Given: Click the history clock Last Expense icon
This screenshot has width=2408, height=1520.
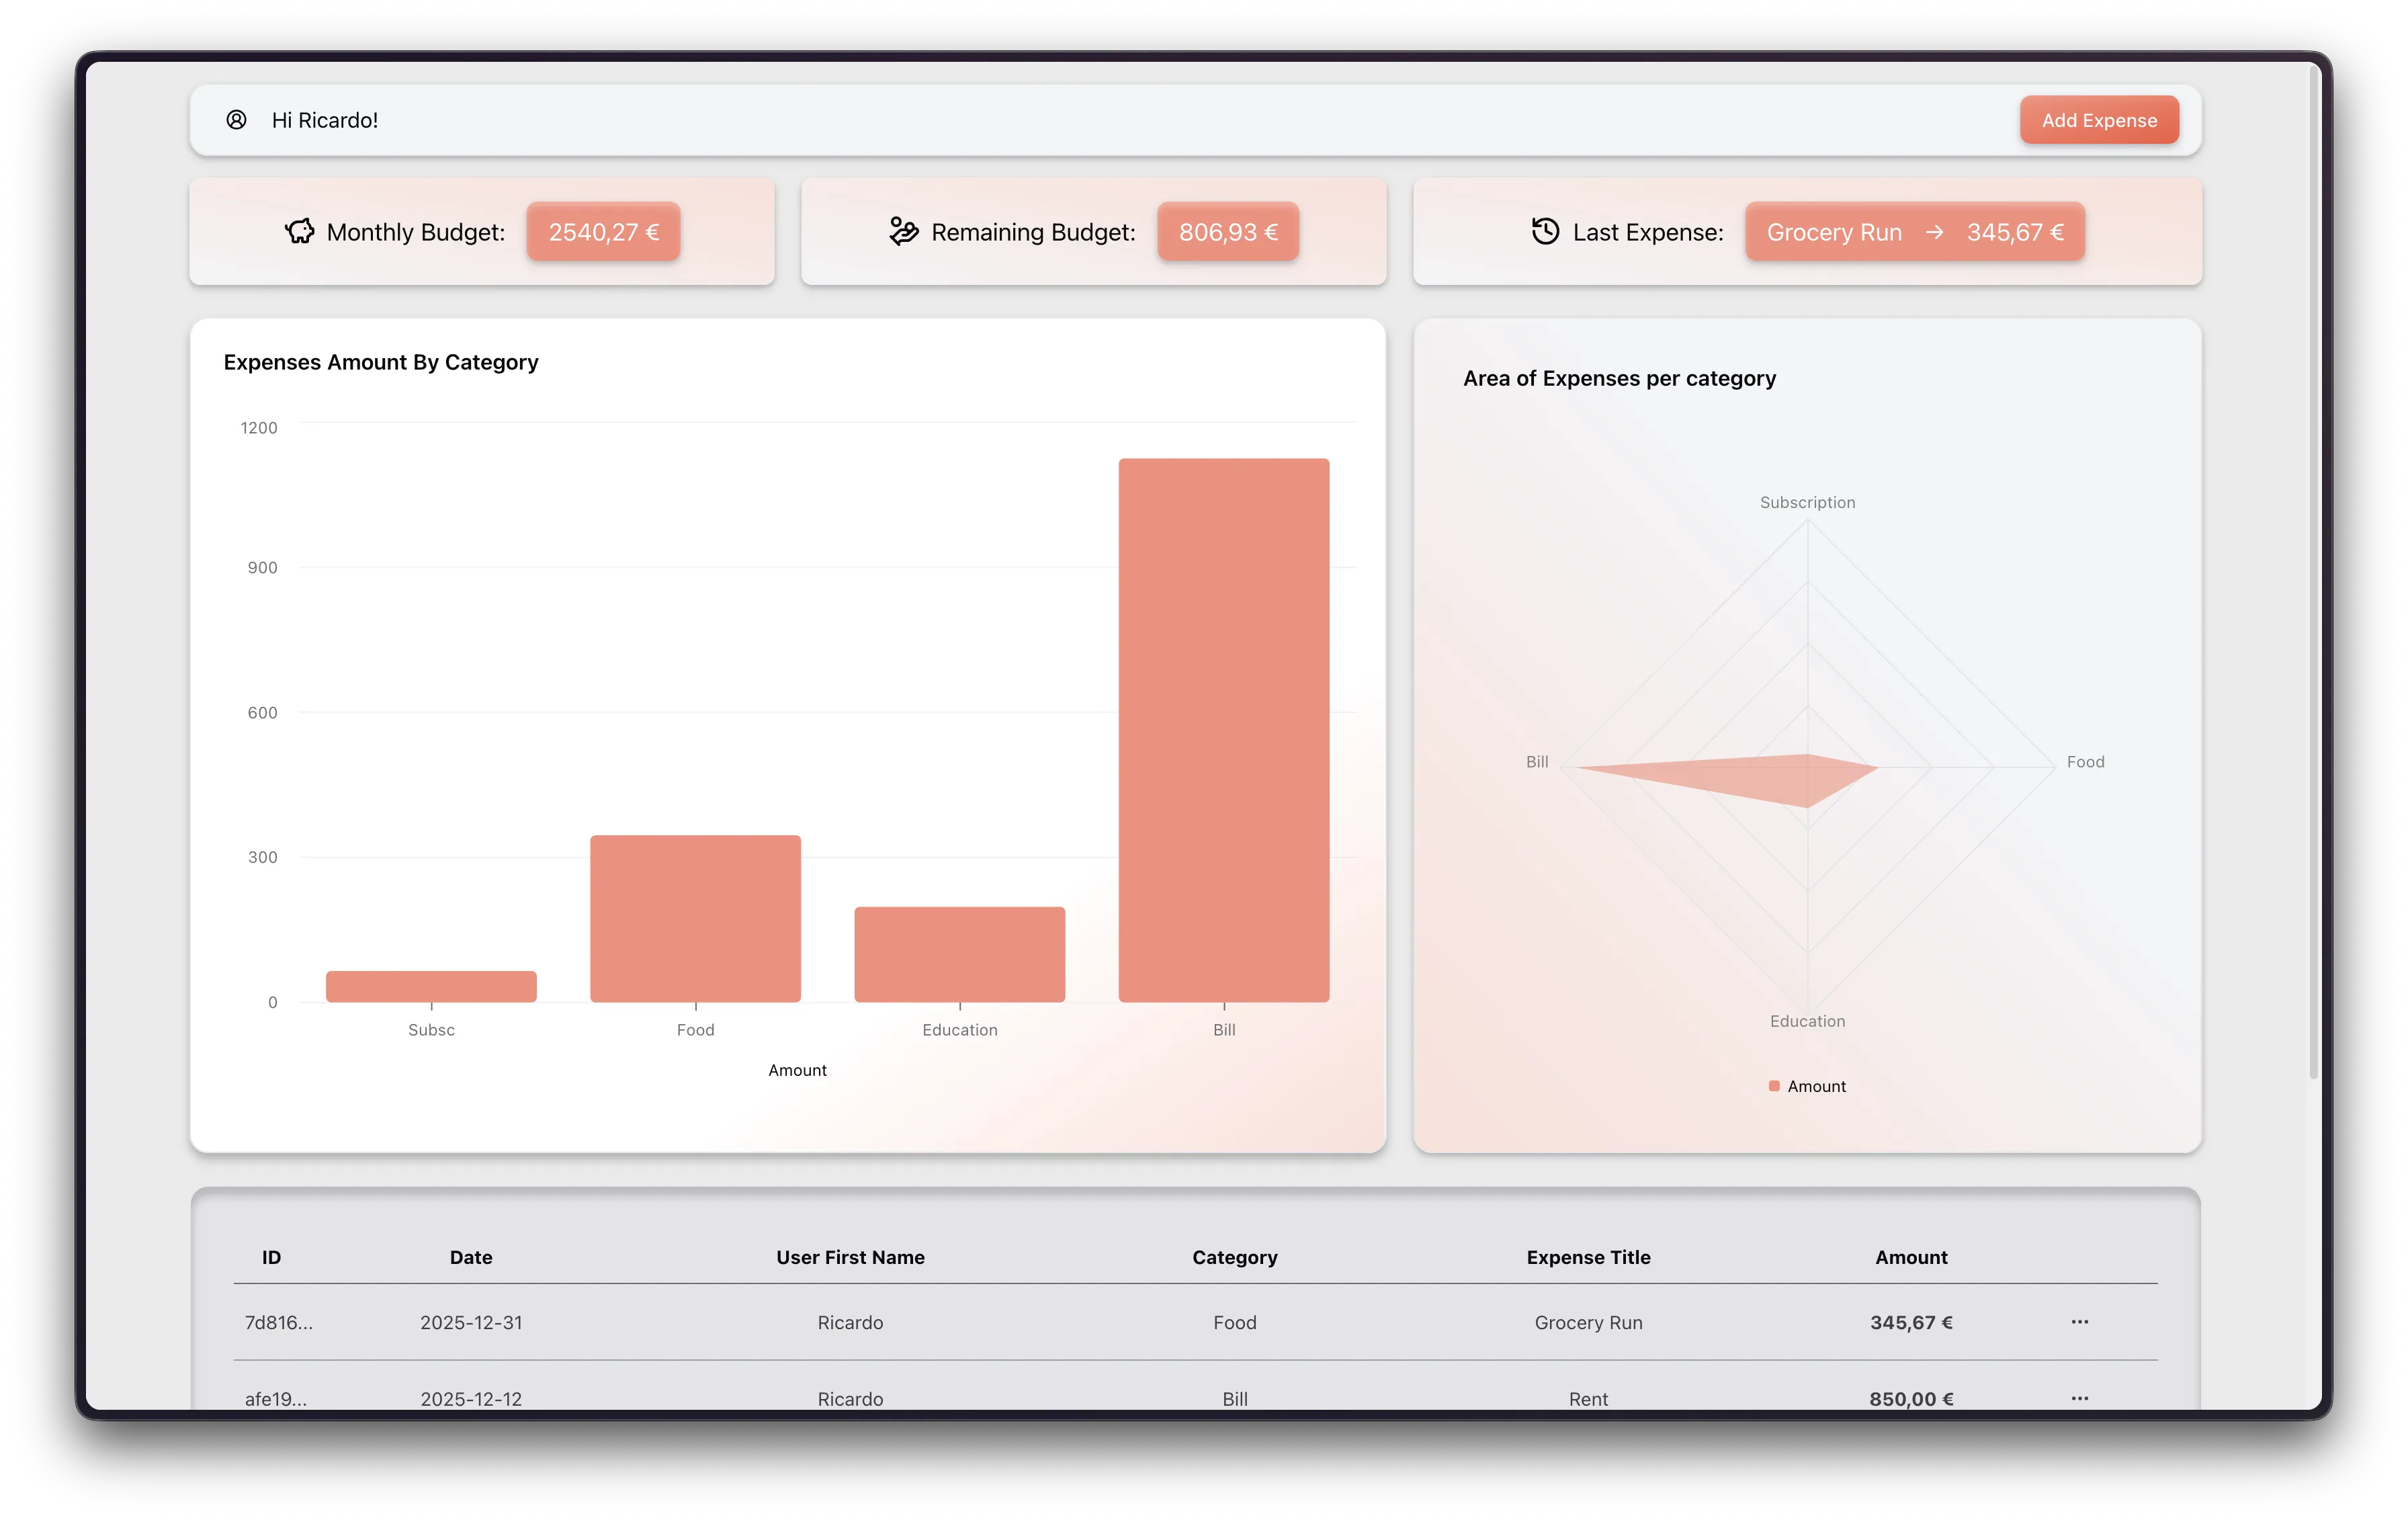Looking at the screenshot, I should pyautogui.click(x=1545, y=232).
